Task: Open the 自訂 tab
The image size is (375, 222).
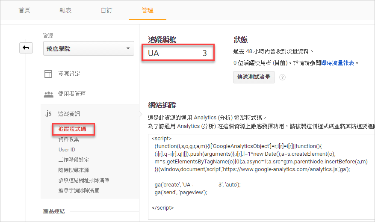Action: (106, 10)
